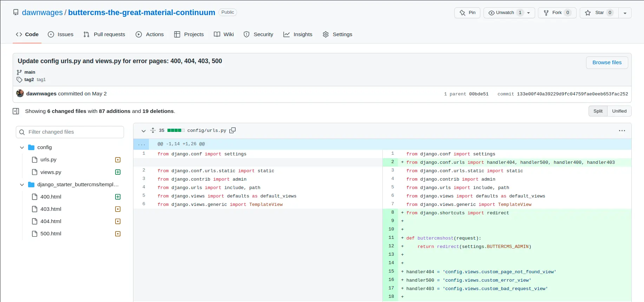Open the Security tab
This screenshot has width=644, height=302.
point(258,34)
